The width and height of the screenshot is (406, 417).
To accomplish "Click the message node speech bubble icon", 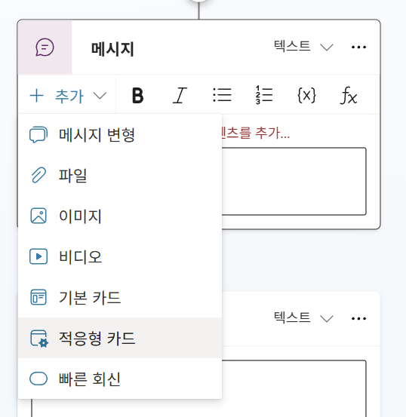I will (x=45, y=48).
